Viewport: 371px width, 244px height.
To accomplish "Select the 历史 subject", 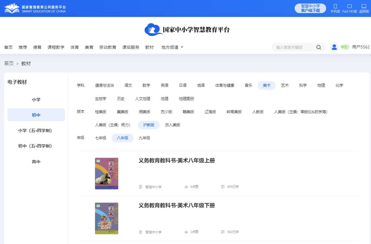I will [121, 99].
